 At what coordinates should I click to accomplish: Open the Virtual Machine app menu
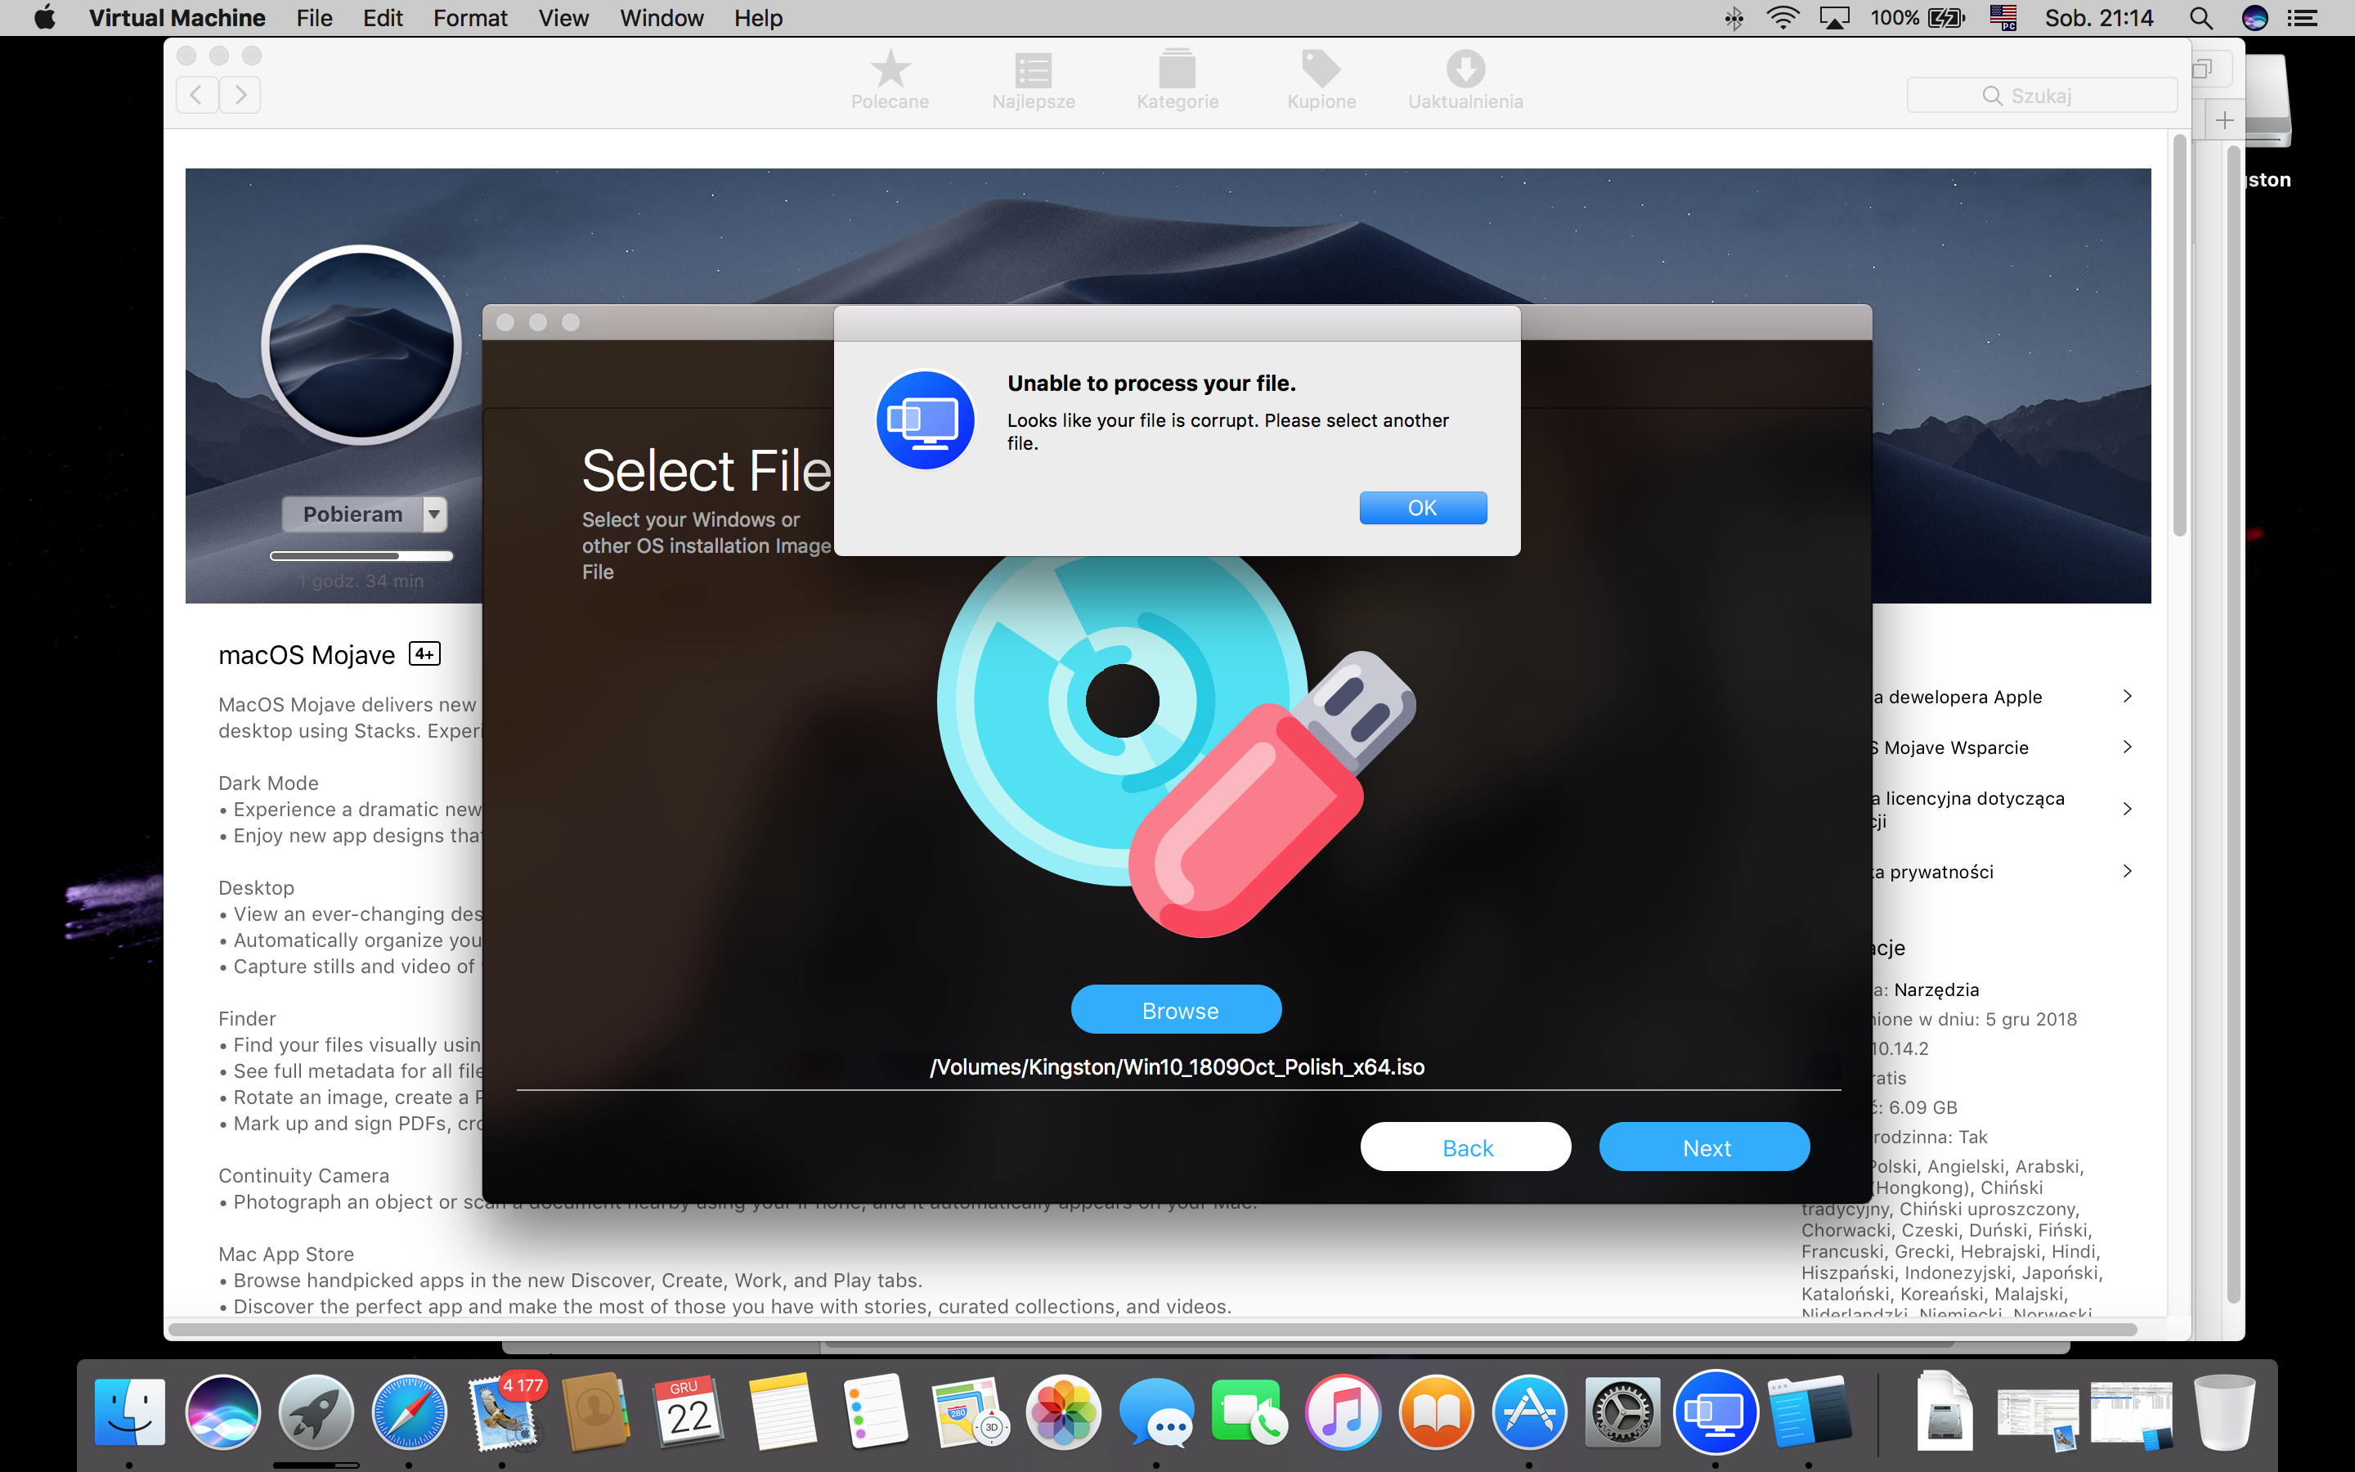tap(176, 17)
